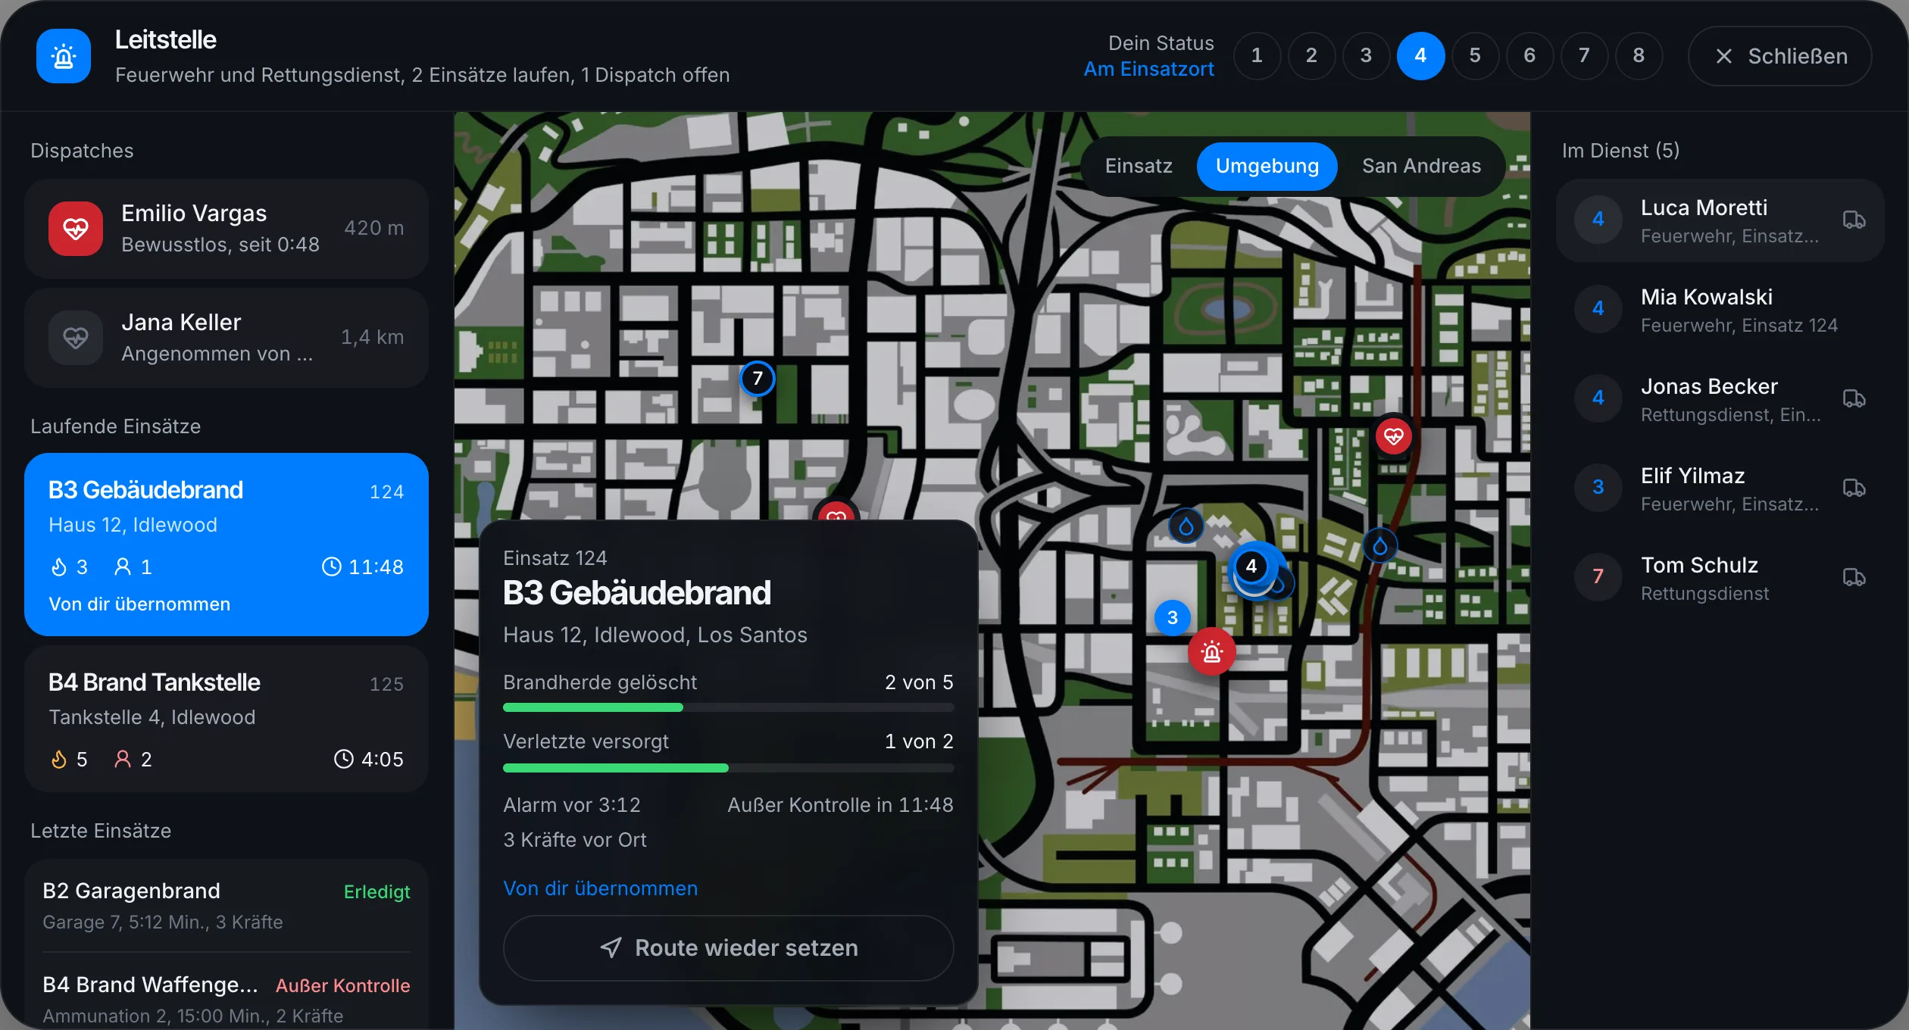Select B4 Brand Tankstelle incident card
This screenshot has width=1909, height=1030.
(x=227, y=719)
